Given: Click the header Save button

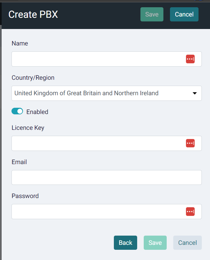Looking at the screenshot, I should pyautogui.click(x=152, y=14).
